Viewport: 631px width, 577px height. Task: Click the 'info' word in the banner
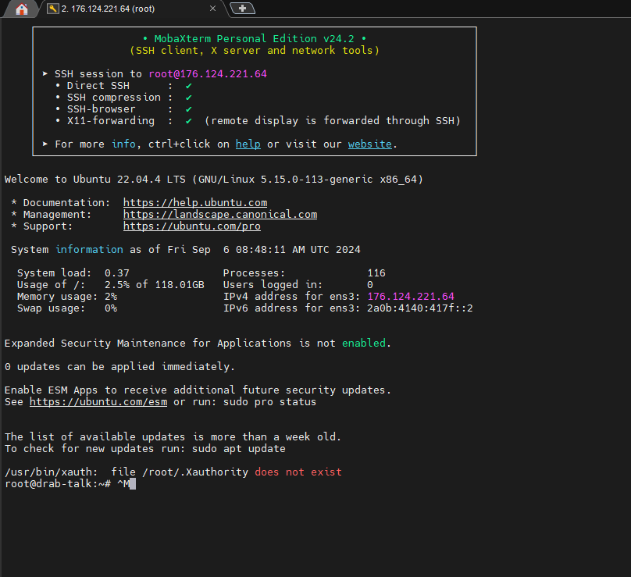[123, 144]
